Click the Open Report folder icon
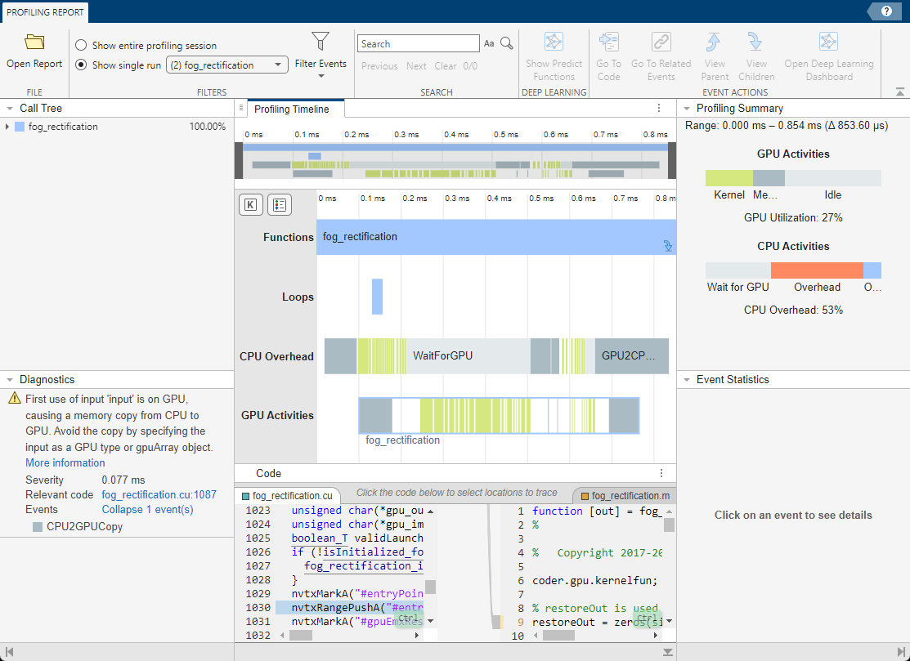Image resolution: width=910 pixels, height=661 pixels. click(x=34, y=42)
